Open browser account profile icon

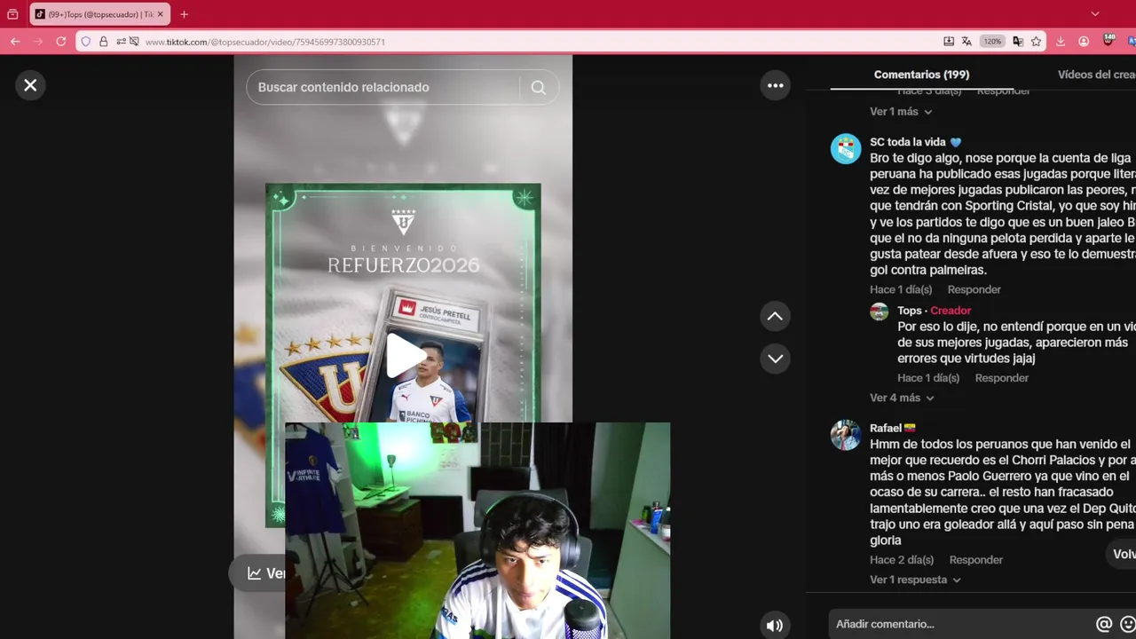(1084, 41)
